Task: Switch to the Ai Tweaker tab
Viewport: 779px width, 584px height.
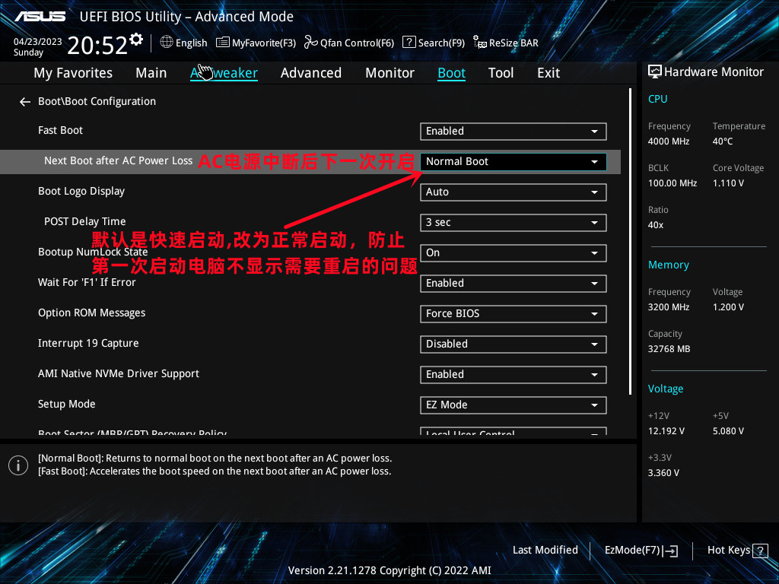Action: coord(224,73)
